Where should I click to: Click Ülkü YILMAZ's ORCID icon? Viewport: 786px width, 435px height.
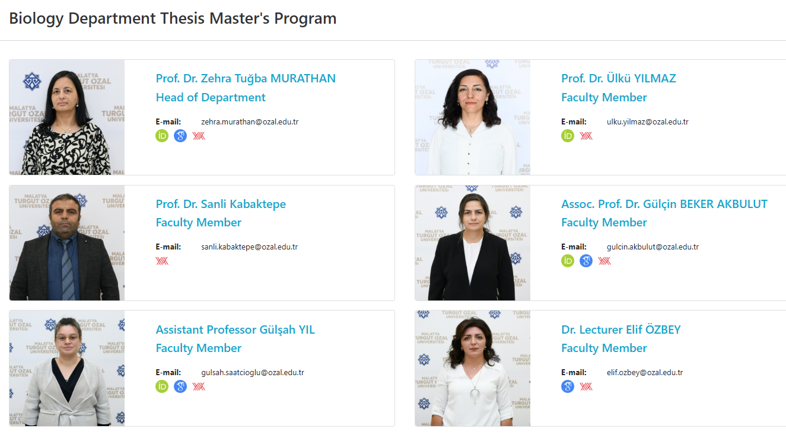(568, 136)
